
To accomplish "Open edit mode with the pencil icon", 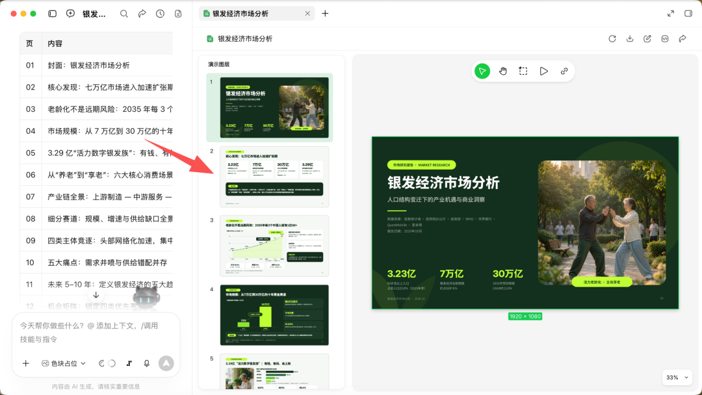I will (647, 38).
